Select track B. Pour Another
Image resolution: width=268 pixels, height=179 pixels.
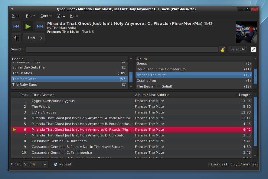pos(132,124)
